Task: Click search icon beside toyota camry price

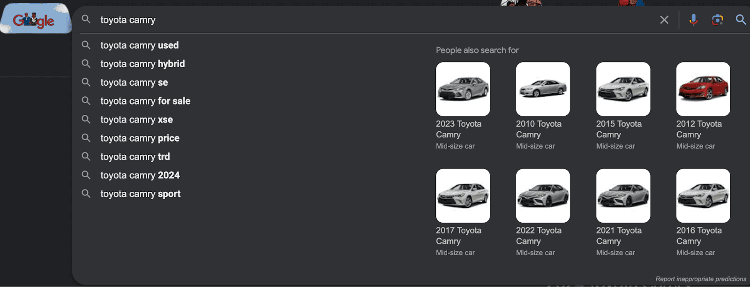Action: coord(86,138)
